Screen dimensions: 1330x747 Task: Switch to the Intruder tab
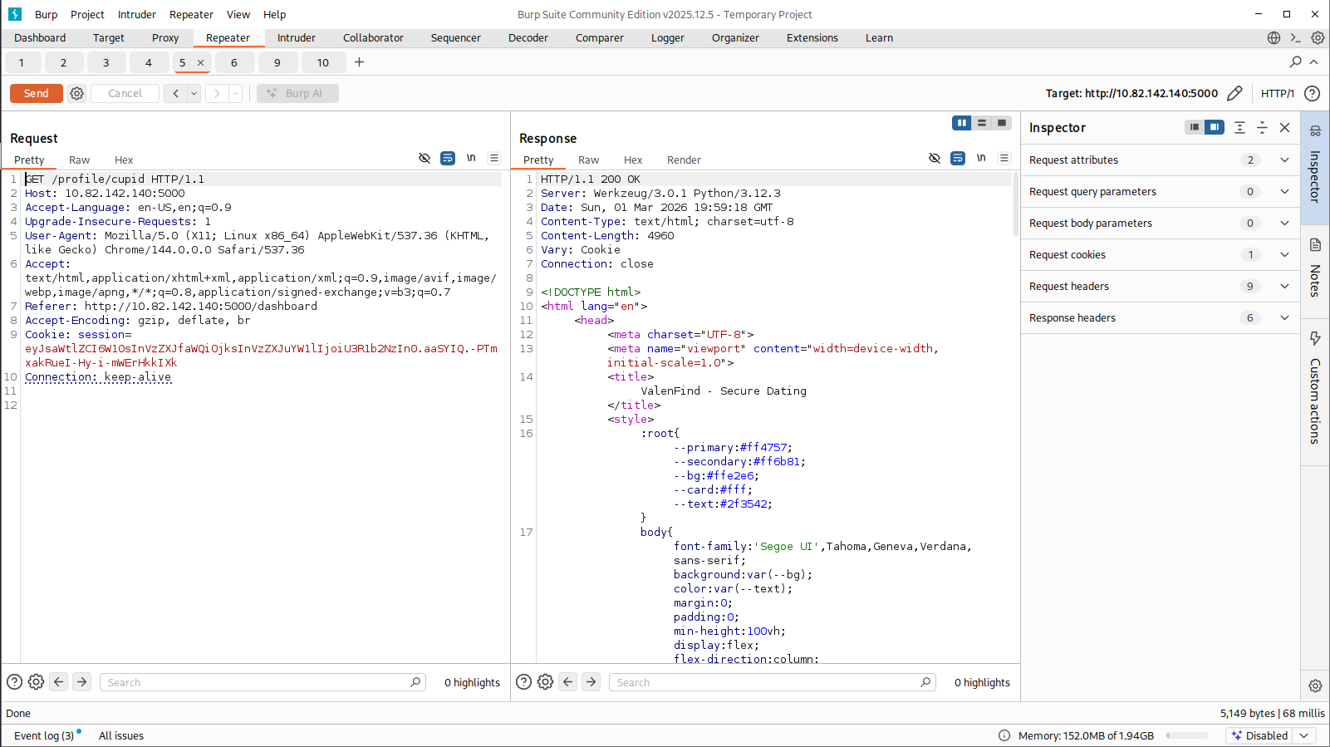tap(297, 38)
